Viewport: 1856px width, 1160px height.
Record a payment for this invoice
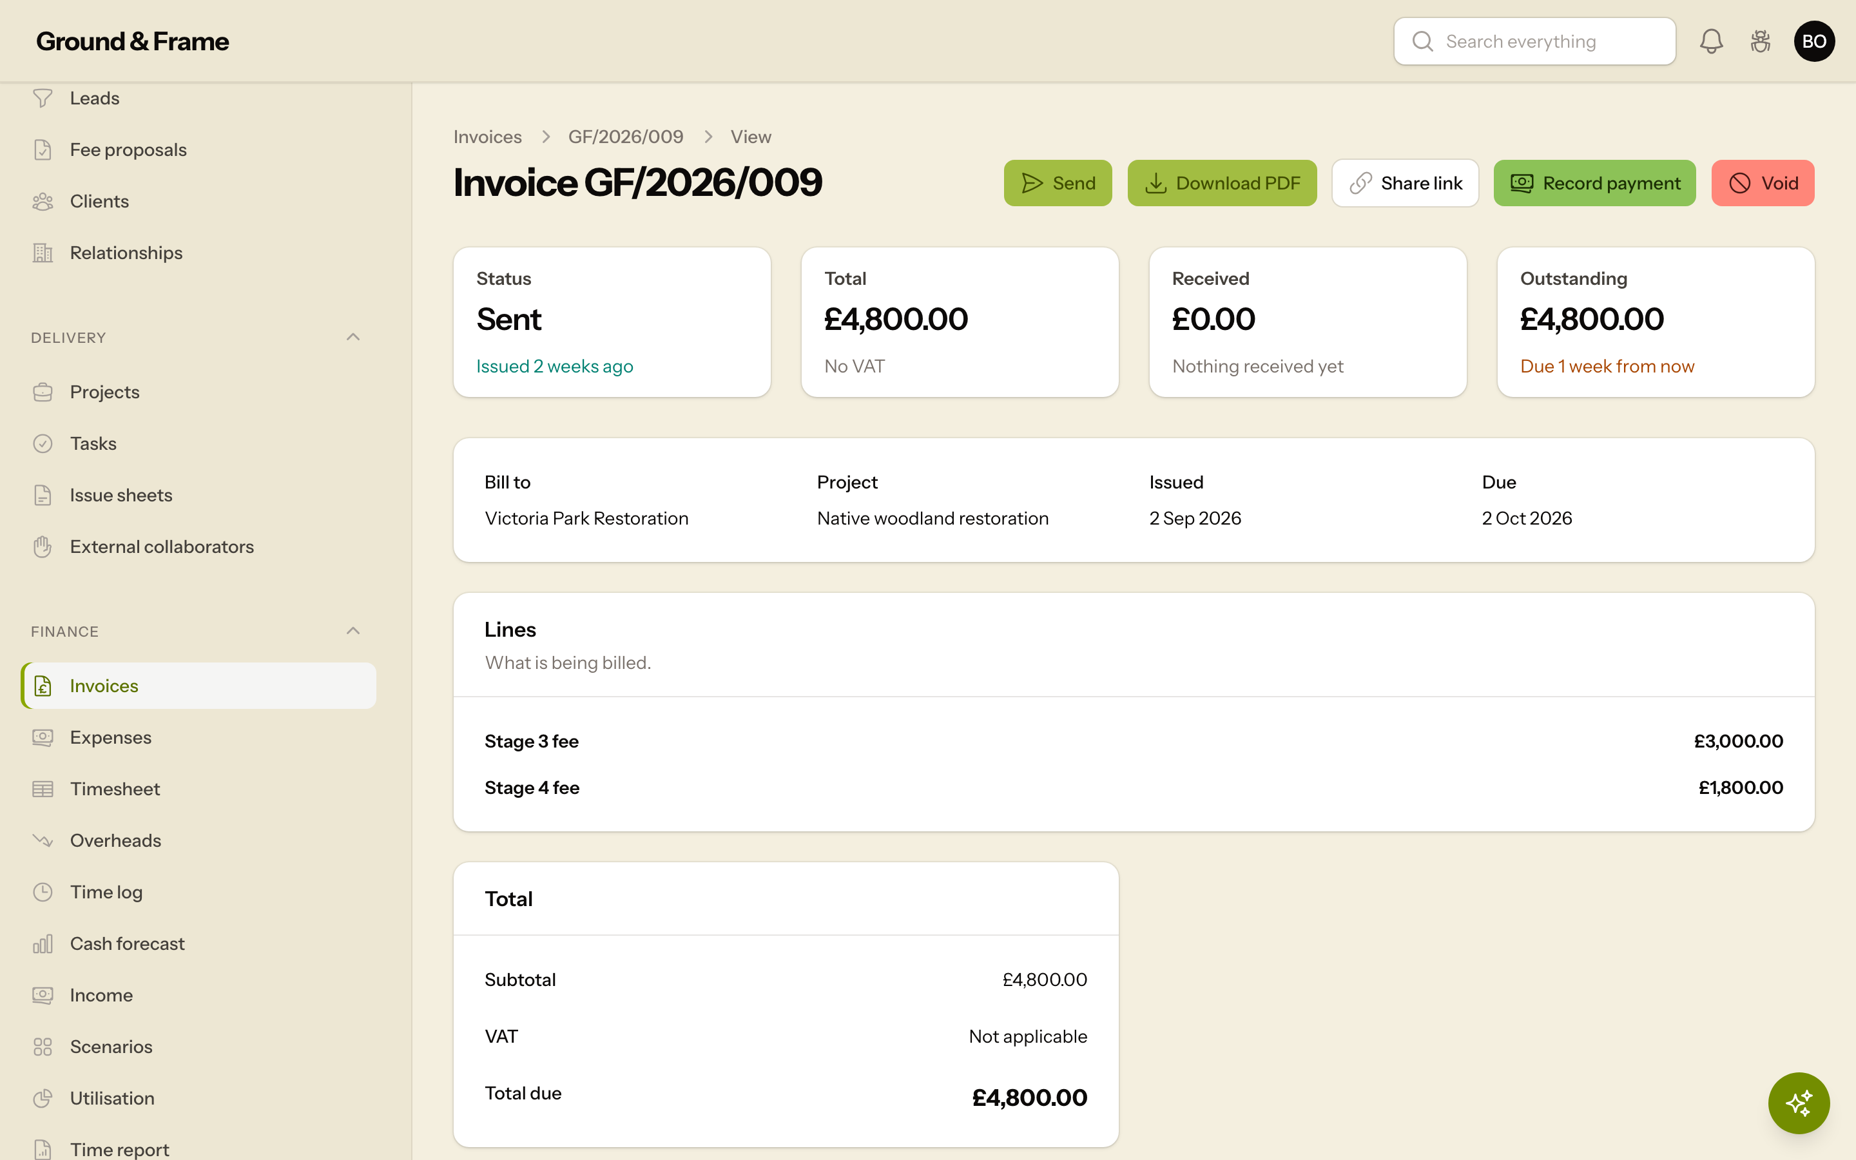pyautogui.click(x=1594, y=184)
